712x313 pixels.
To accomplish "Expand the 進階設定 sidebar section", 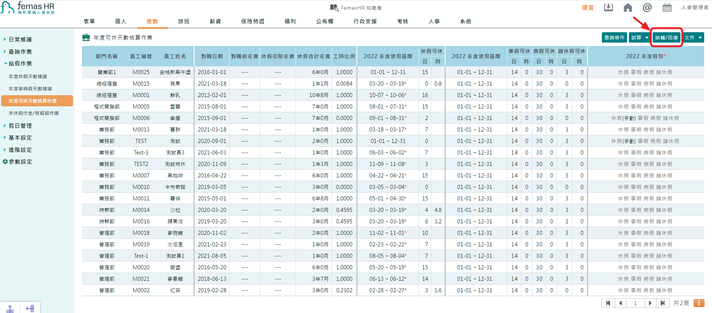I will tap(20, 150).
